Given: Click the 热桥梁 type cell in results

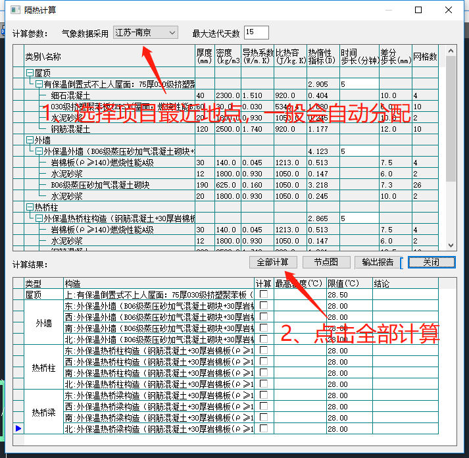Looking at the screenshot, I should click(x=43, y=412).
